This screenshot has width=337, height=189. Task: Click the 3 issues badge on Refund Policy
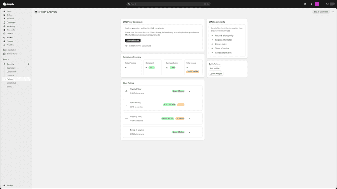181,105
